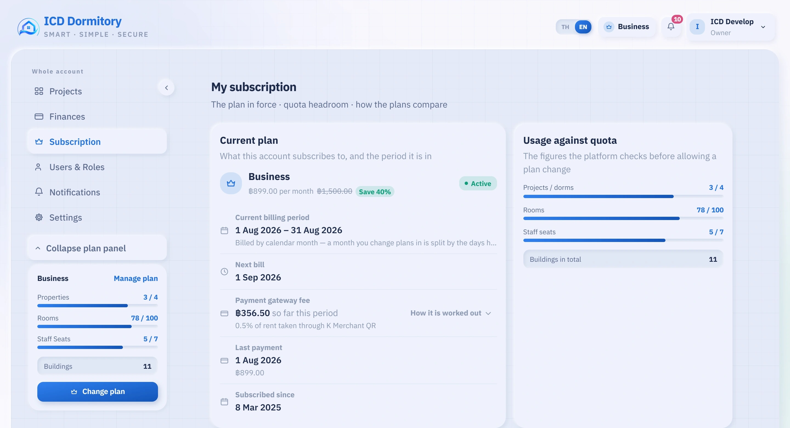Click the Business plan badge in header
The width and height of the screenshot is (790, 428).
coord(627,27)
